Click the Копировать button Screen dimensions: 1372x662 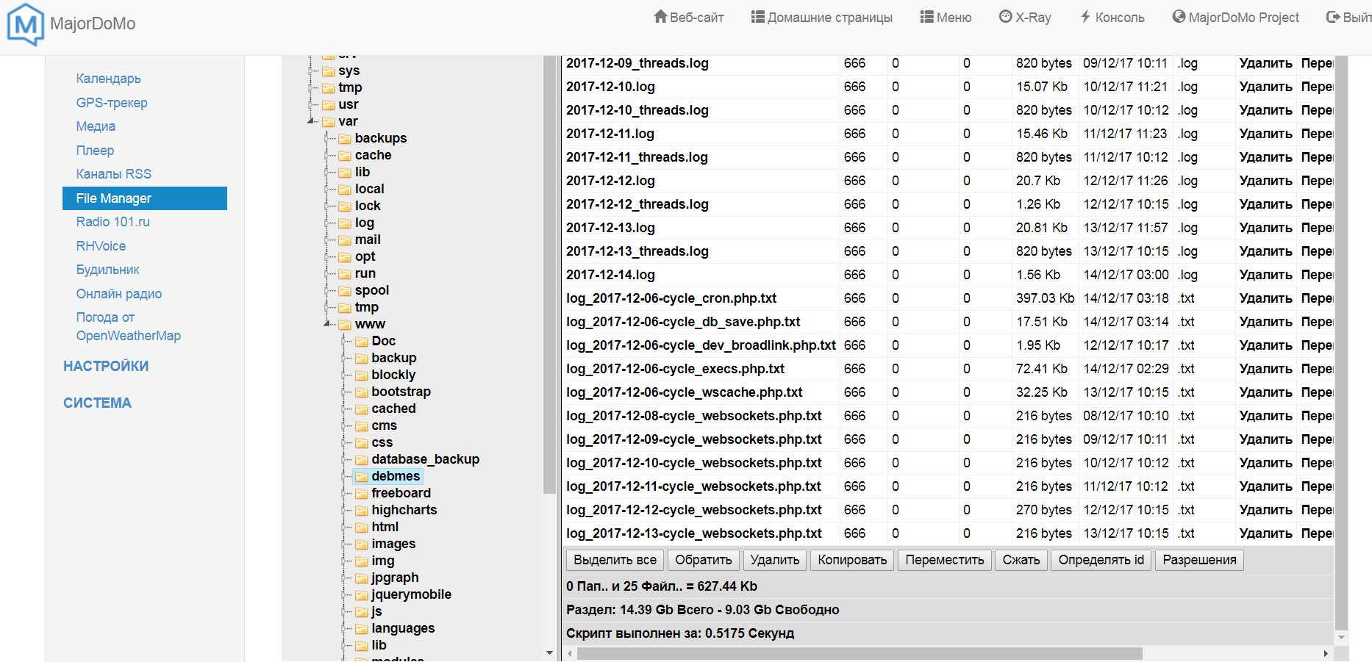[852, 560]
